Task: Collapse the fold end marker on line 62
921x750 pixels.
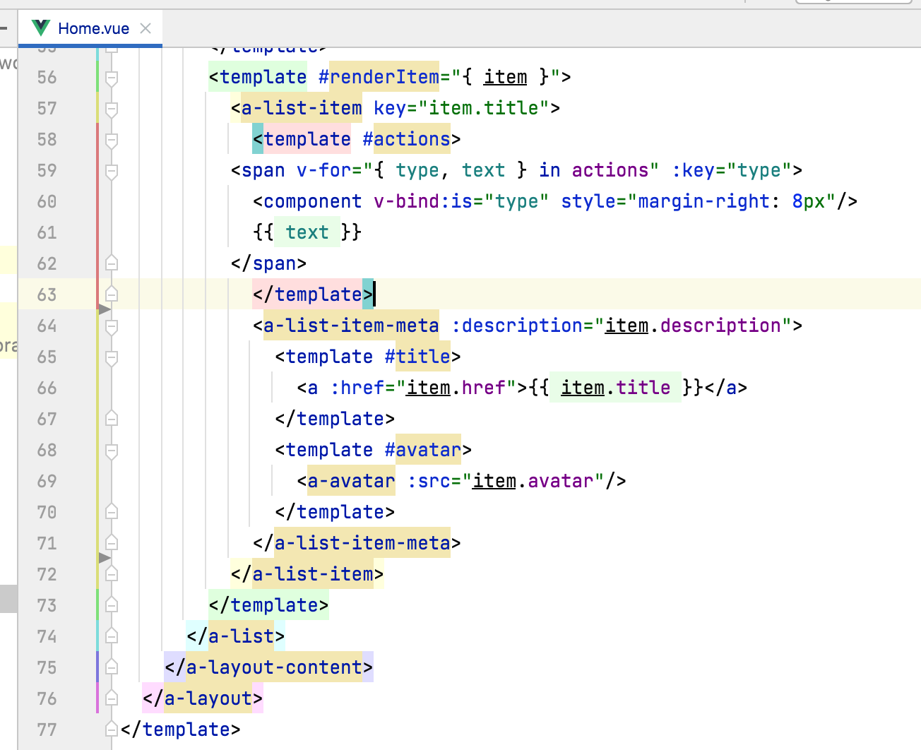Action: [112, 263]
